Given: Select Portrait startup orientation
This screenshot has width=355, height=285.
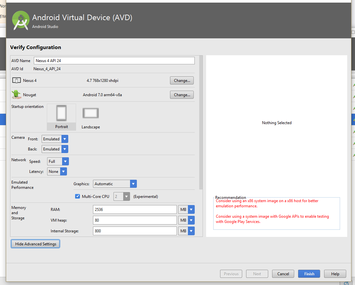Looking at the screenshot, I should coord(61,117).
